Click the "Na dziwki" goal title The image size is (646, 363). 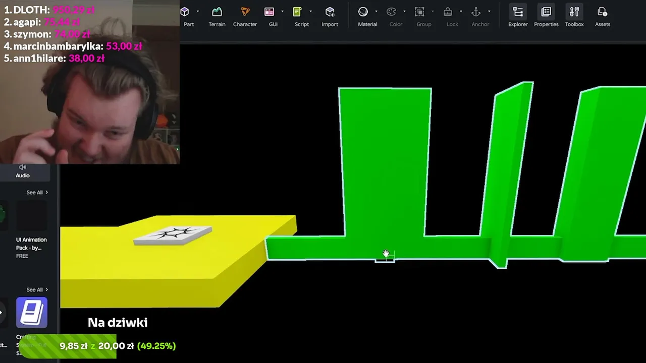(118, 323)
